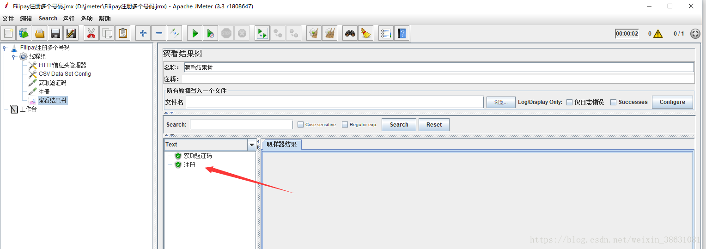Click the 注释 comment input field
Image resolution: width=706 pixels, height=249 pixels.
point(438,79)
